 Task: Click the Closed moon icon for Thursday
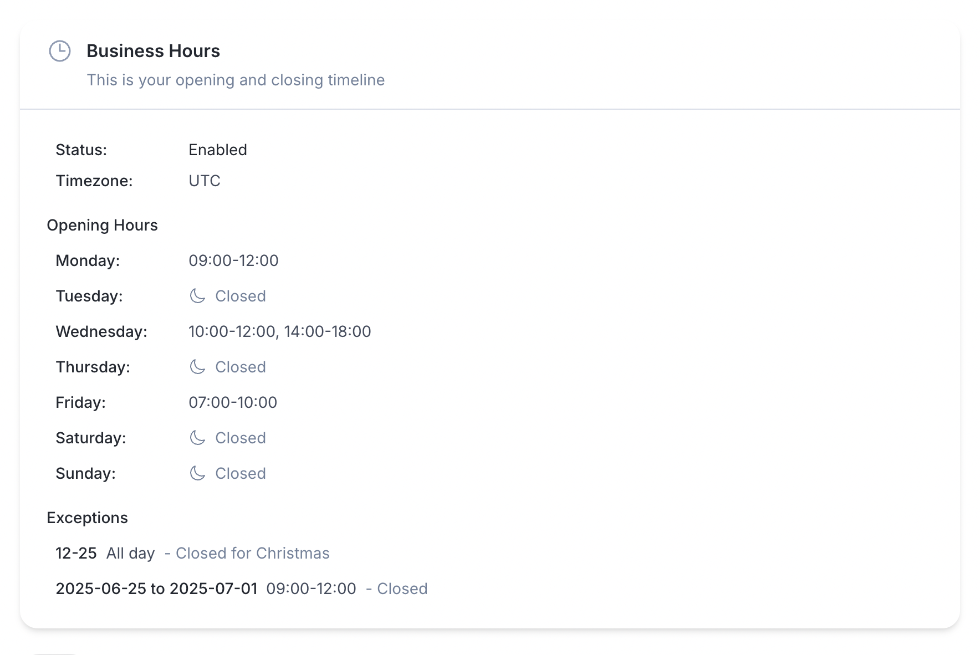pos(197,366)
